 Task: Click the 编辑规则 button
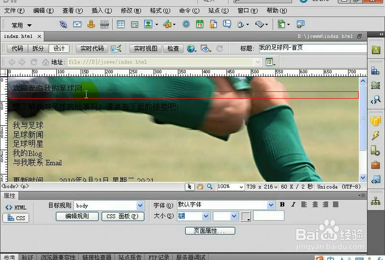77,216
